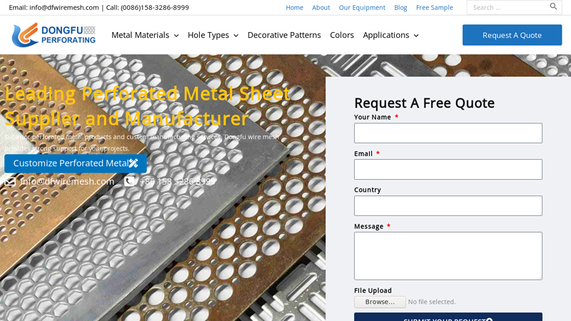Click the search magnifier icon

[x=553, y=6]
